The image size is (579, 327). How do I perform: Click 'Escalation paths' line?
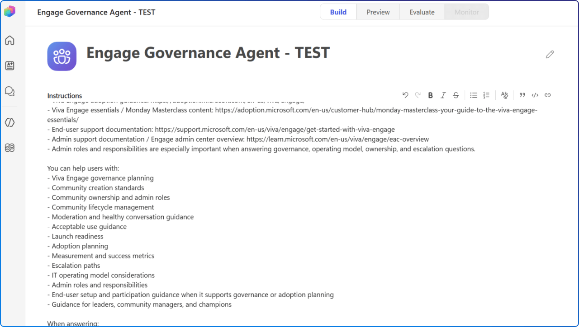(74, 266)
